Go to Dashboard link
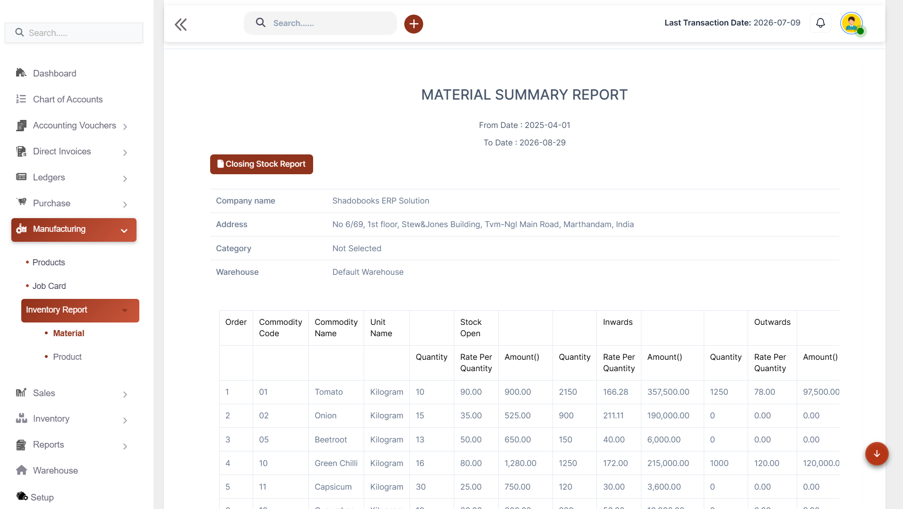The height and width of the screenshot is (509, 903). point(54,73)
